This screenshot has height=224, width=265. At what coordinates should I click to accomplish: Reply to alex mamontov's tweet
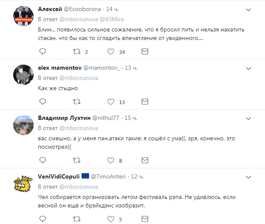pyautogui.click(x=42, y=102)
